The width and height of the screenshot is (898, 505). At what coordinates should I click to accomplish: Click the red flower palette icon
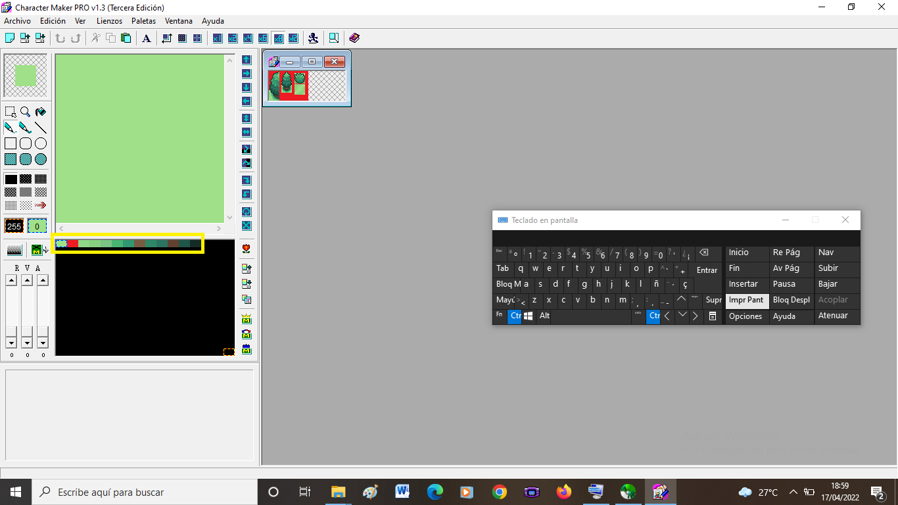pos(247,249)
